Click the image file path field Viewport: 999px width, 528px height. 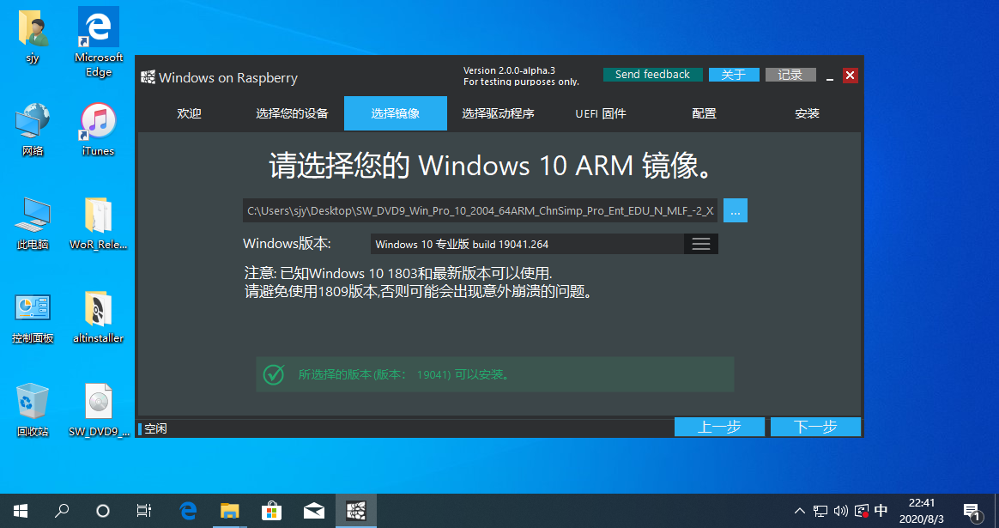(x=481, y=210)
